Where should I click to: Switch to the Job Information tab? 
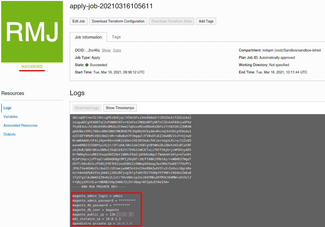88,37
